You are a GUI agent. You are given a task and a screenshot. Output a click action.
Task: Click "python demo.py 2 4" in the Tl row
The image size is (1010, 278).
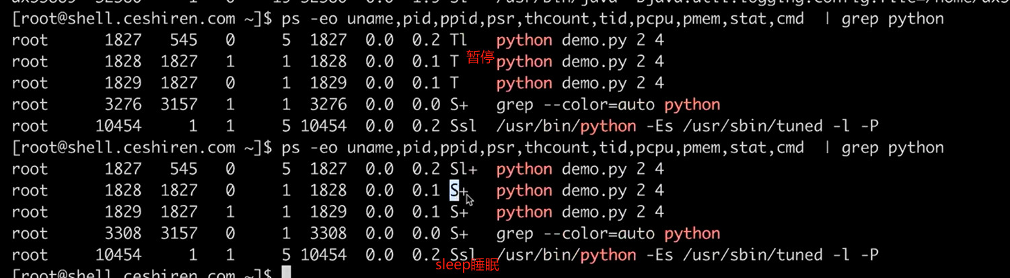[580, 40]
